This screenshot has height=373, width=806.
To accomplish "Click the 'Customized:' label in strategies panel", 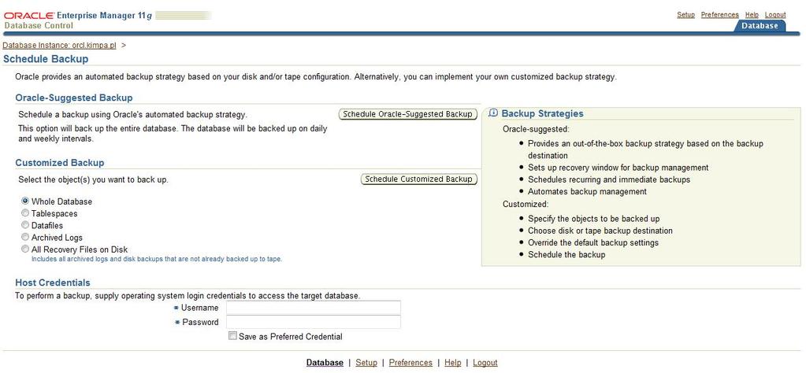I will point(526,204).
